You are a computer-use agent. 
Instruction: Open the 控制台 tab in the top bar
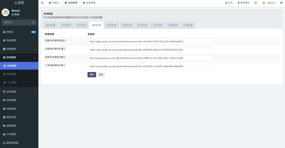coord(54,3)
